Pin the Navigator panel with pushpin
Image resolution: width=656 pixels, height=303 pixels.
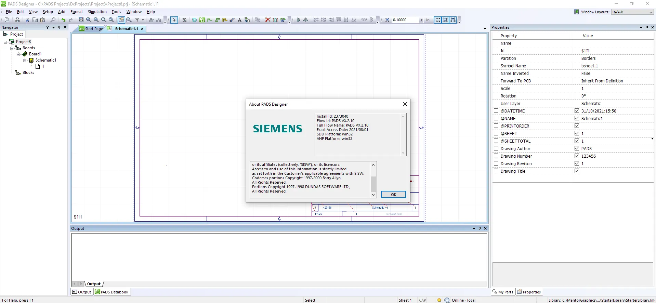tap(59, 27)
